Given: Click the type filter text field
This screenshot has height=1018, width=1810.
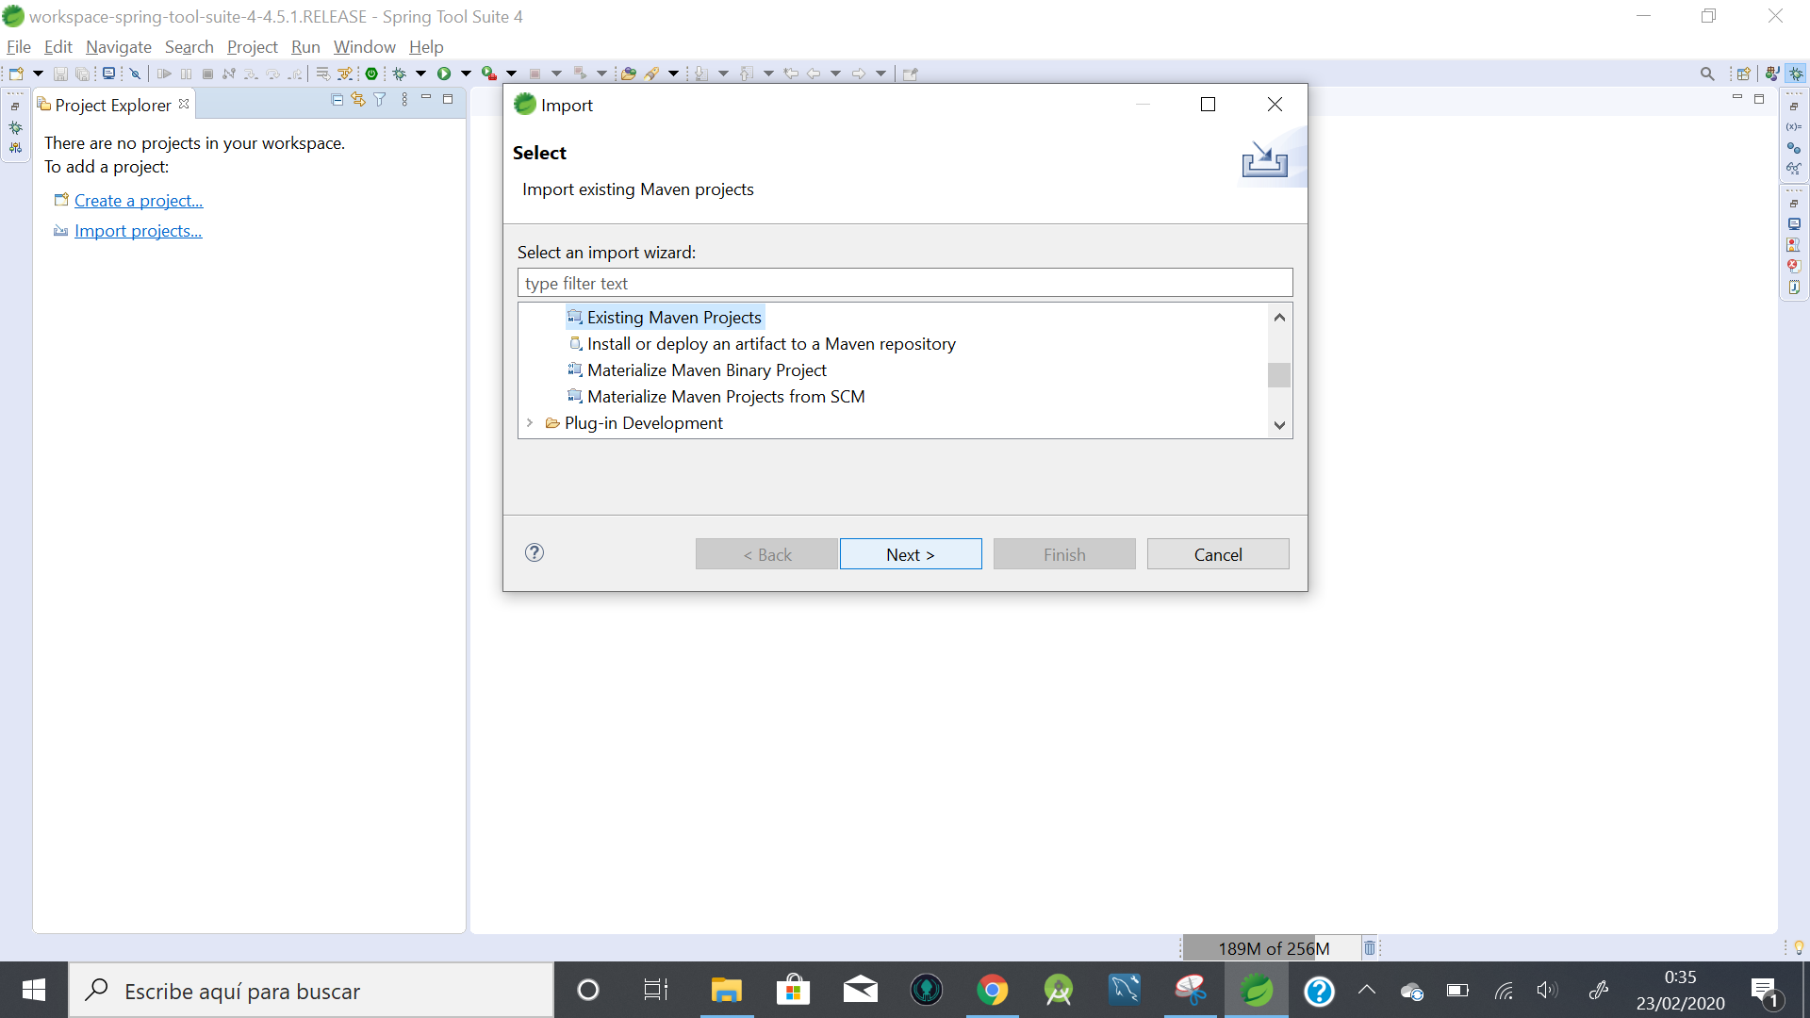Looking at the screenshot, I should [x=904, y=284].
